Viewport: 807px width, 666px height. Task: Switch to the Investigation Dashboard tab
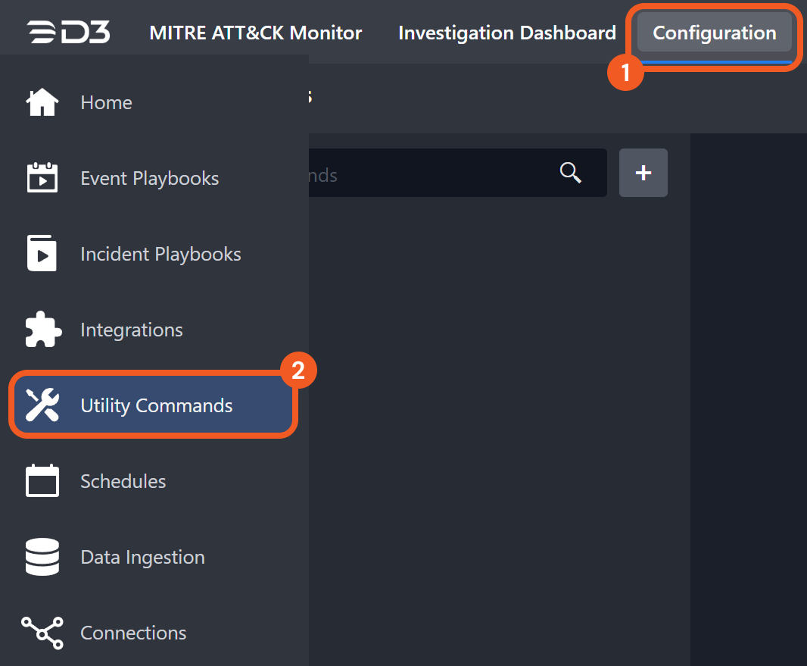click(506, 33)
